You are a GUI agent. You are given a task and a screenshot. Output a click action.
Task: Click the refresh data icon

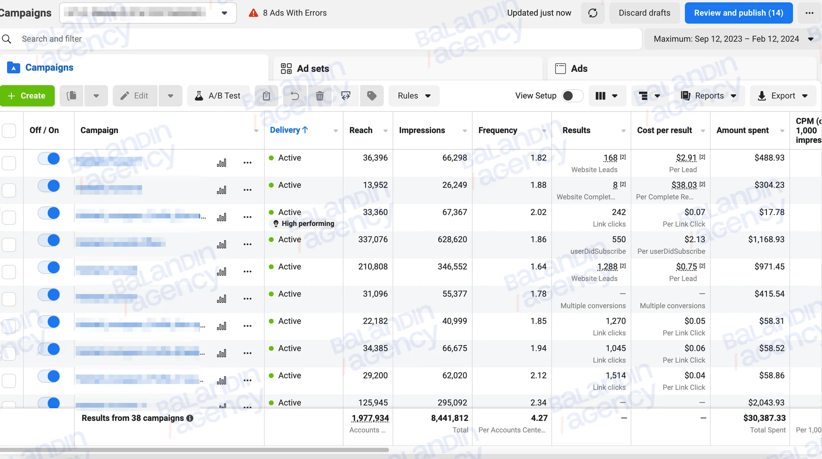[593, 13]
